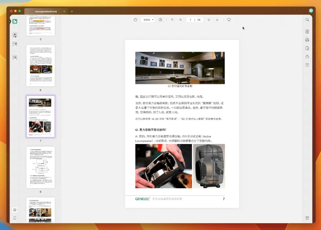Screen dimensions: 321x230
Task: Jump to the first page arrow
Action: coord(172,20)
